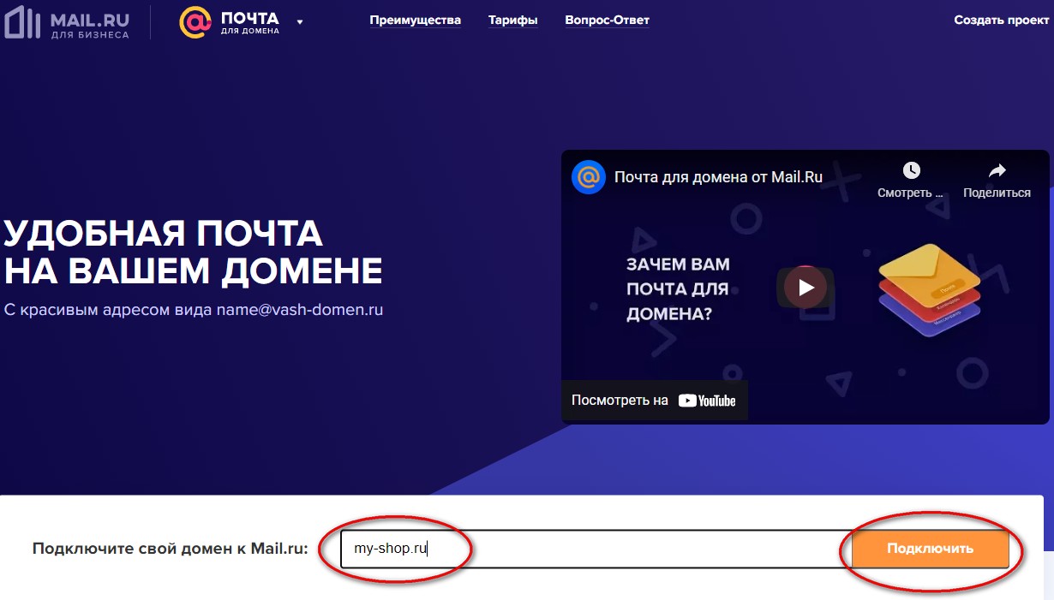This screenshot has width=1054, height=600.
Task: Click the Mail.ru for Business logo
Action: (x=67, y=22)
